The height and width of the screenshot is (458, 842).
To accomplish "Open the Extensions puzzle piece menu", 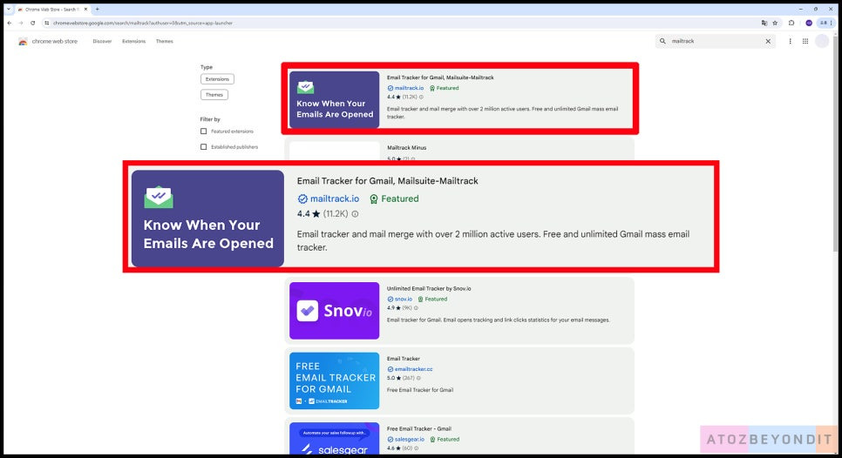I will coord(791,23).
